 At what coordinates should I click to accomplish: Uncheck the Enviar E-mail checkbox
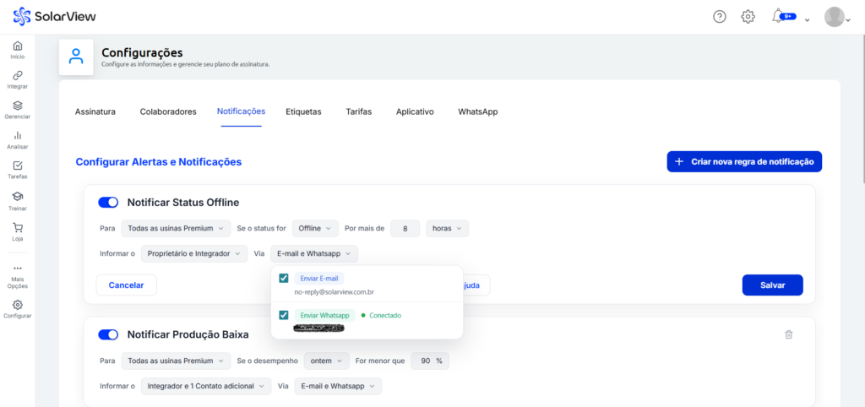pyautogui.click(x=284, y=279)
